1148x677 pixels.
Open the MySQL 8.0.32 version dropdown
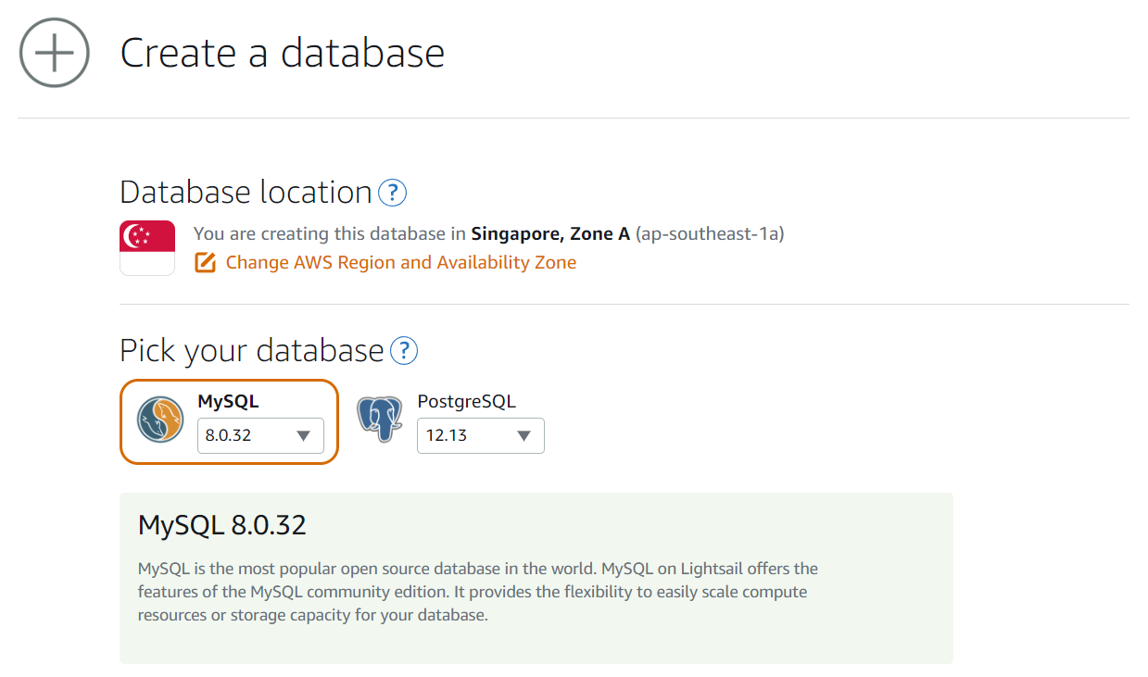coord(260,435)
